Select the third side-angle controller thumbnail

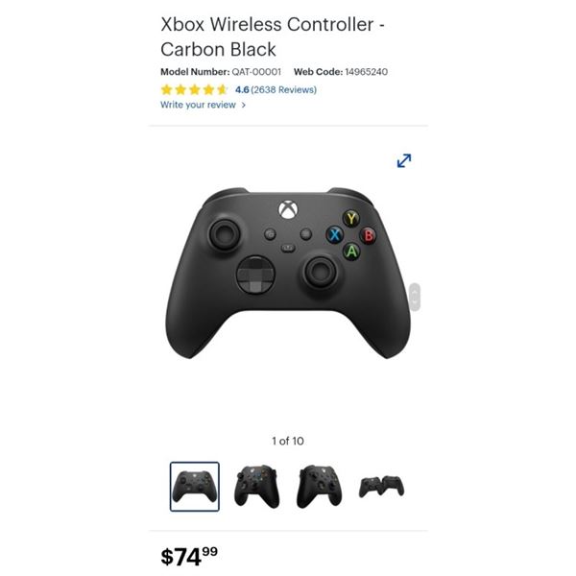[x=320, y=487]
